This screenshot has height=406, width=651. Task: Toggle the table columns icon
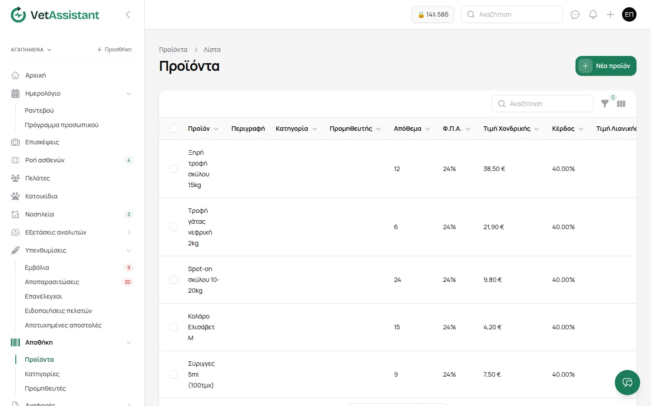pos(621,104)
